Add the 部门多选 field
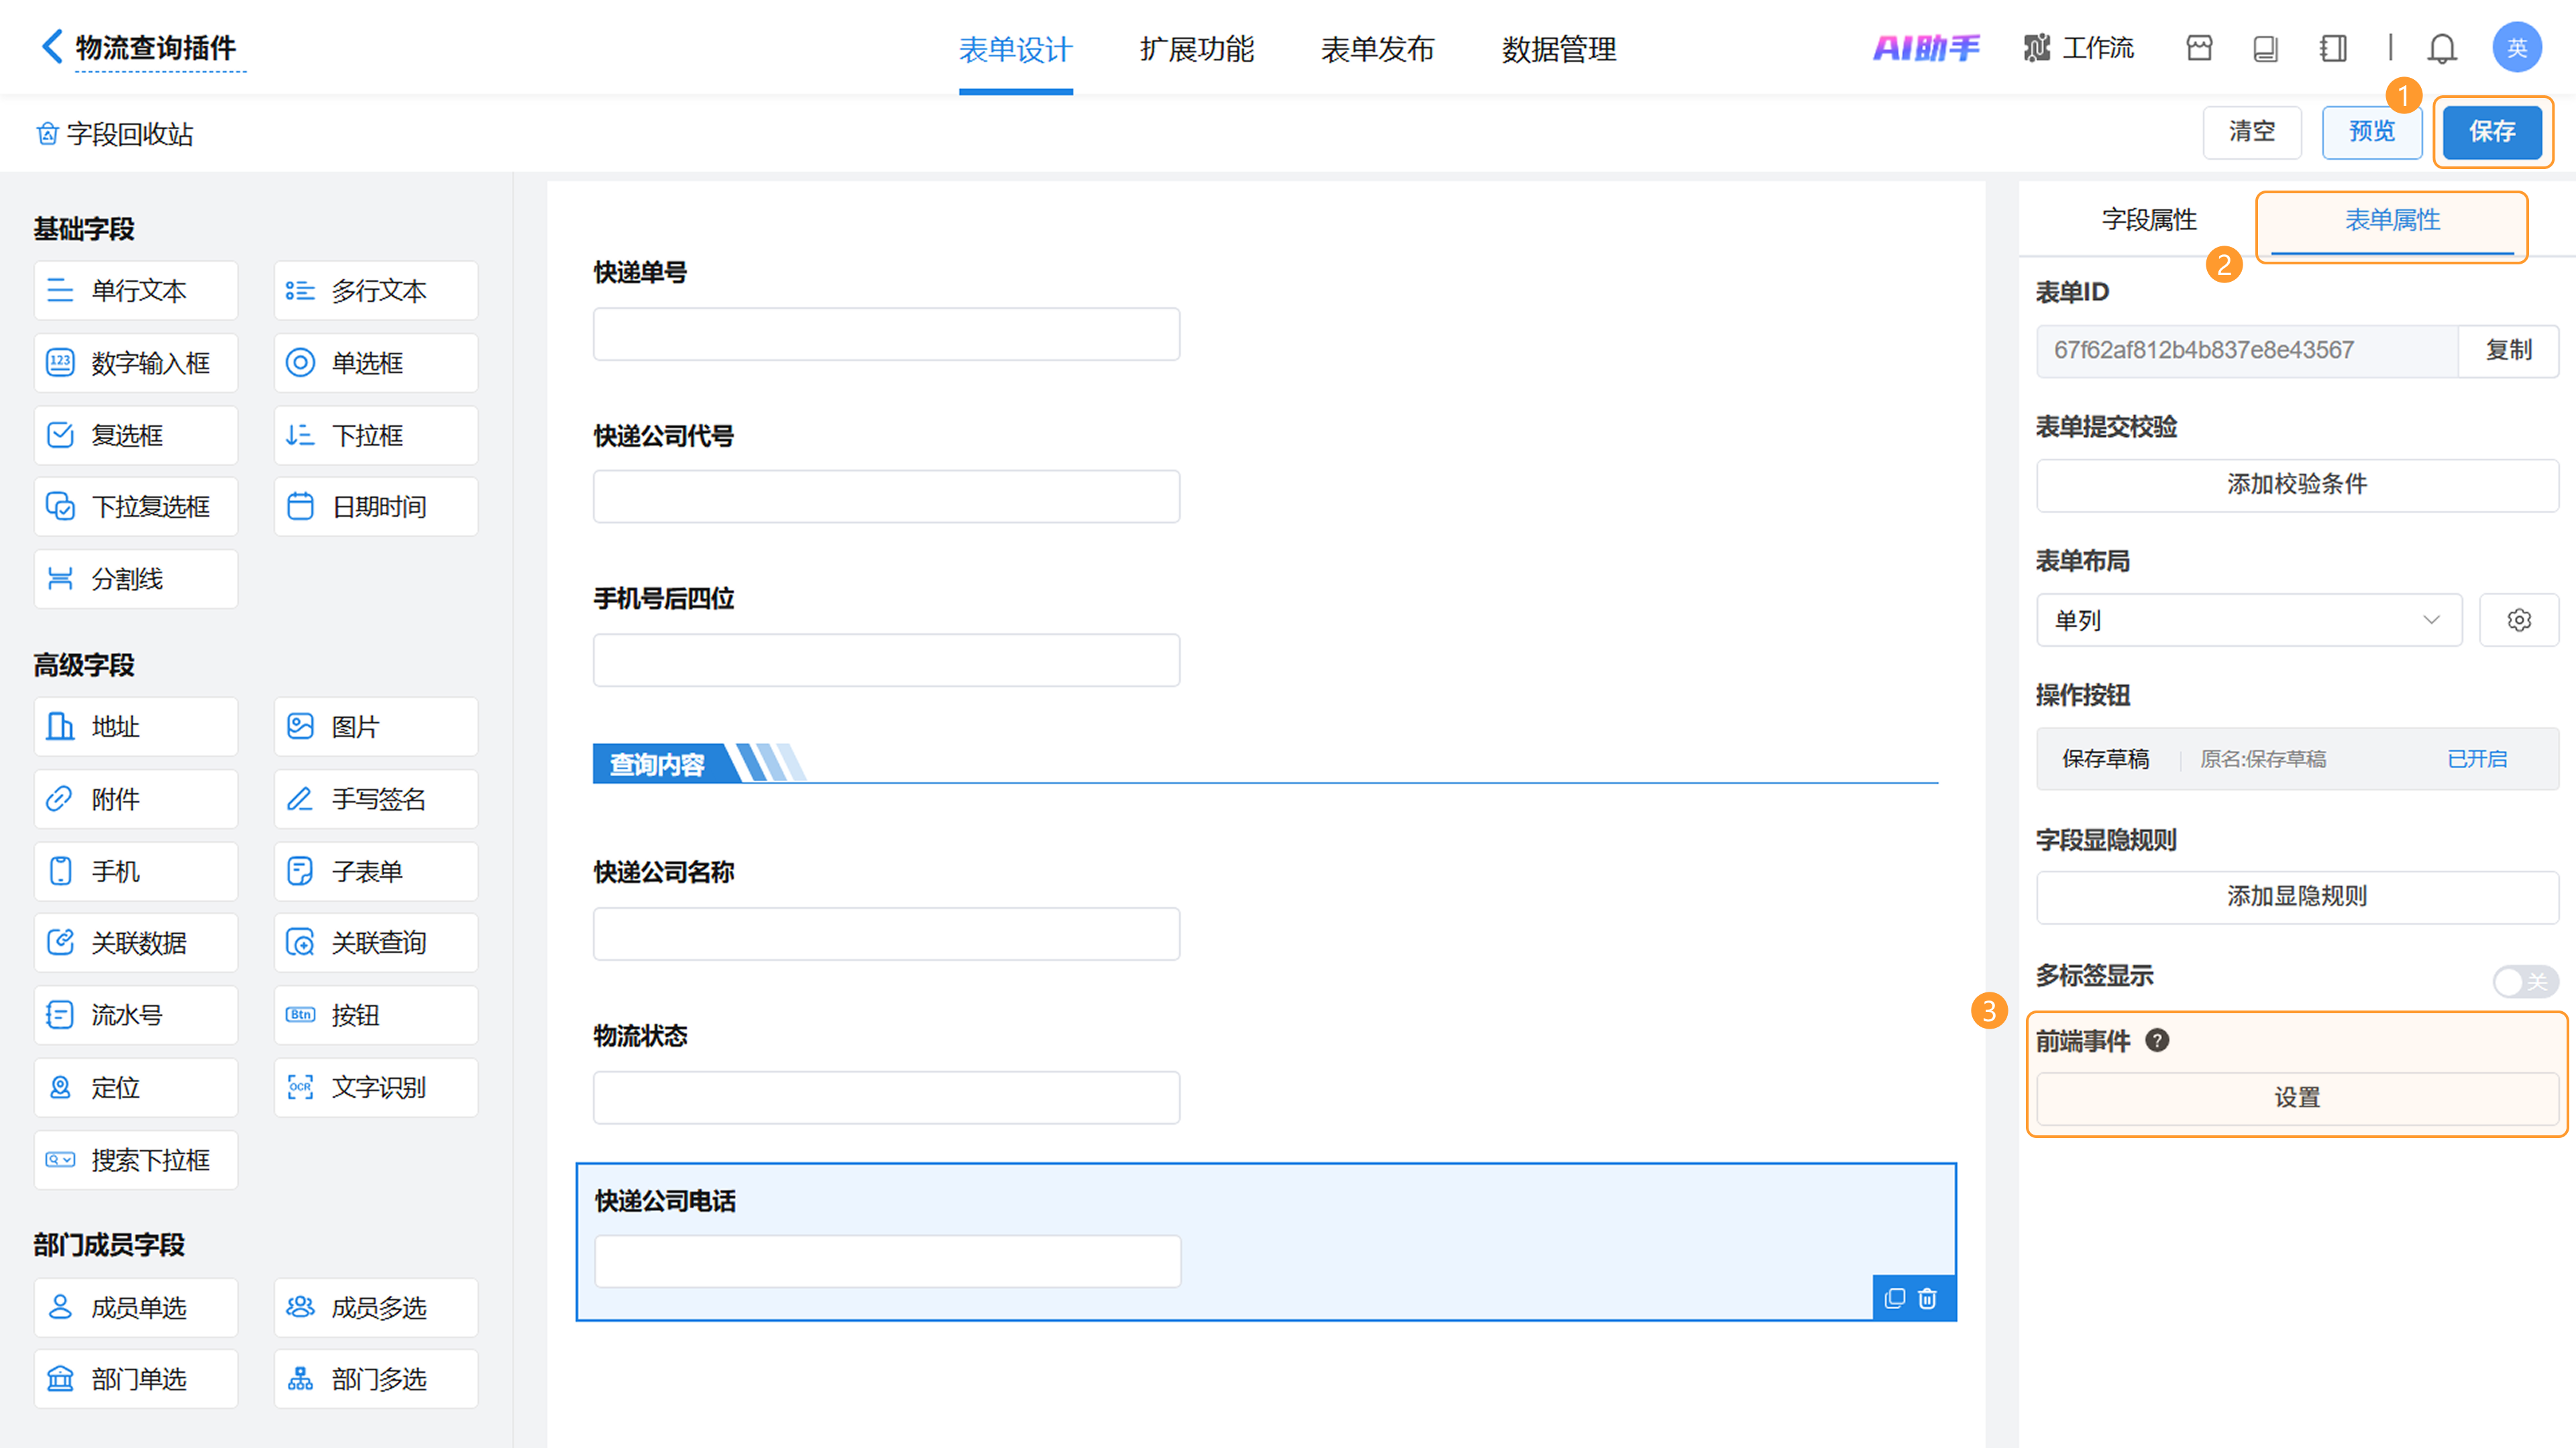2576x1448 pixels. [376, 1380]
